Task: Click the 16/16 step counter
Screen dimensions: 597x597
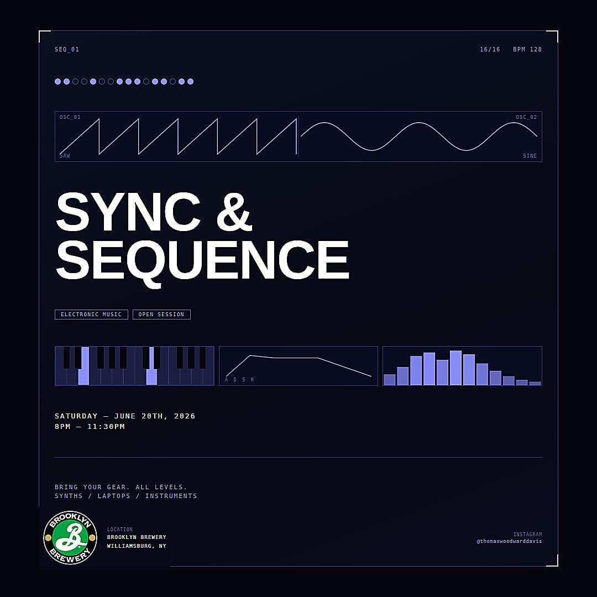Action: coord(490,49)
